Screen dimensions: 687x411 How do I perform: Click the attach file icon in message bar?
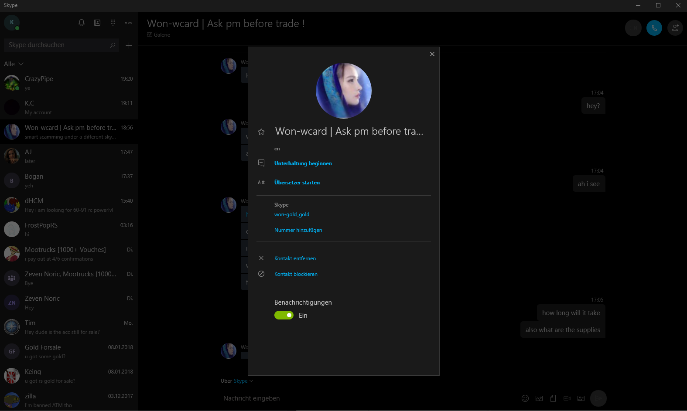coord(553,398)
